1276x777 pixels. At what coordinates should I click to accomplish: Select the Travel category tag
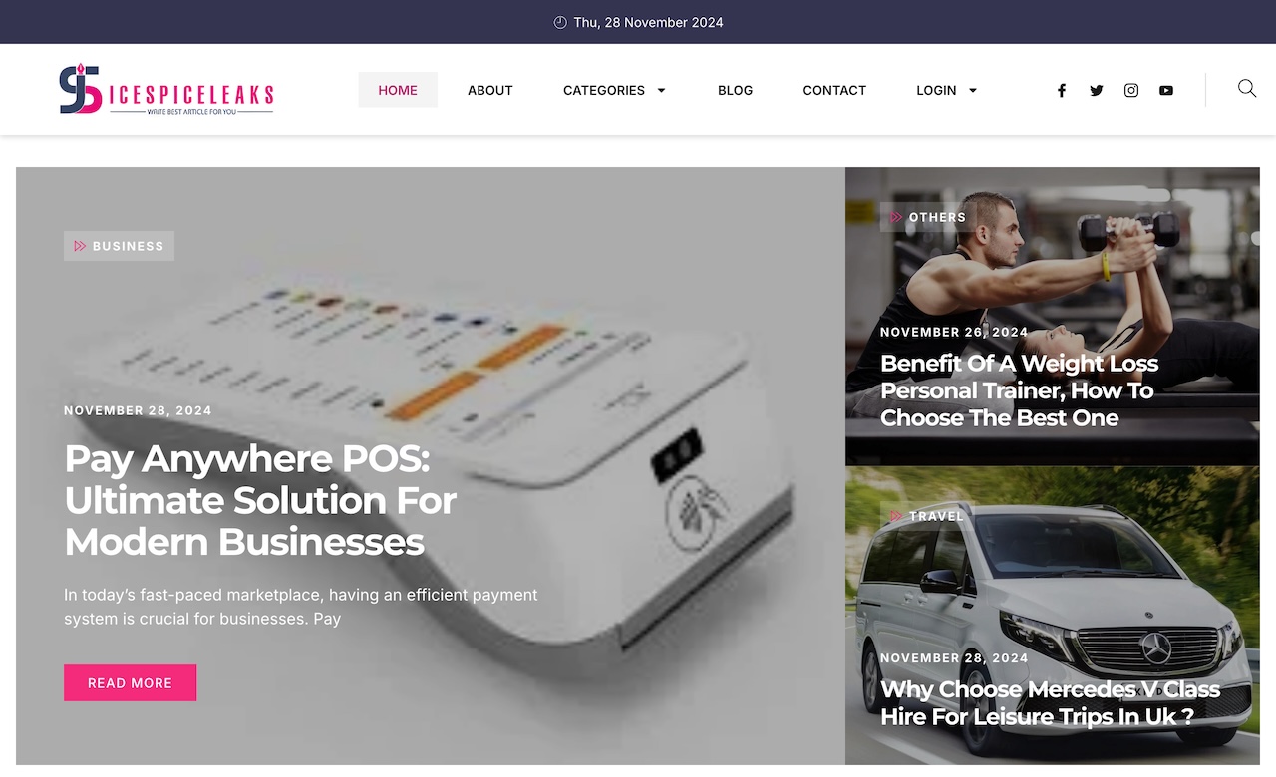tap(926, 516)
